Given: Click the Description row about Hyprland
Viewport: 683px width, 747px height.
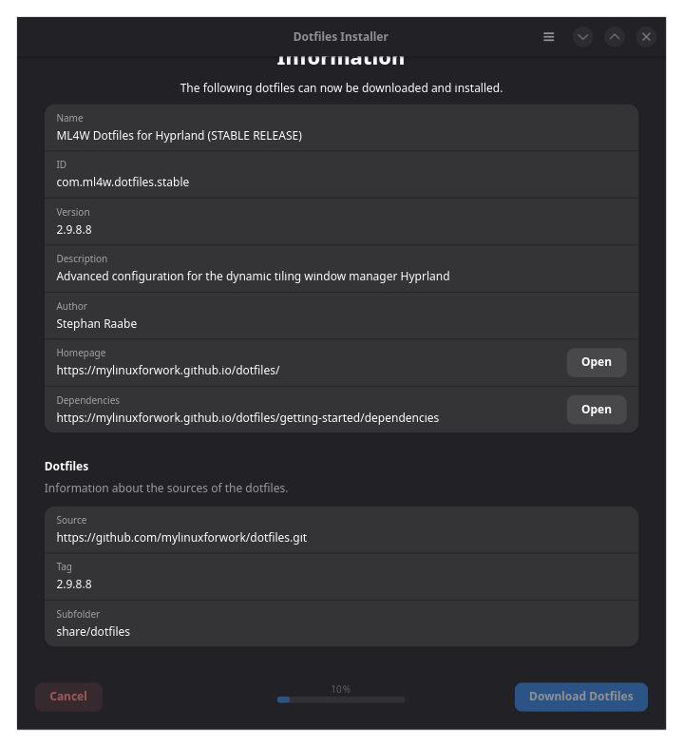Looking at the screenshot, I should (341, 268).
